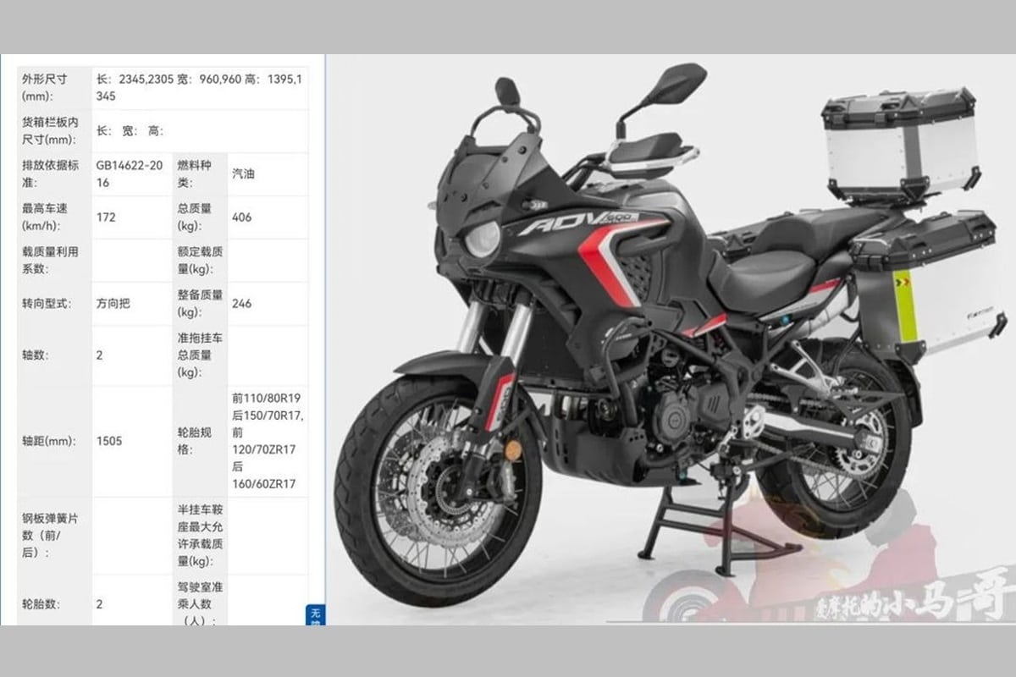Image resolution: width=1016 pixels, height=677 pixels.
Task: Select the 246 curb weight cell
Action: click(x=243, y=303)
